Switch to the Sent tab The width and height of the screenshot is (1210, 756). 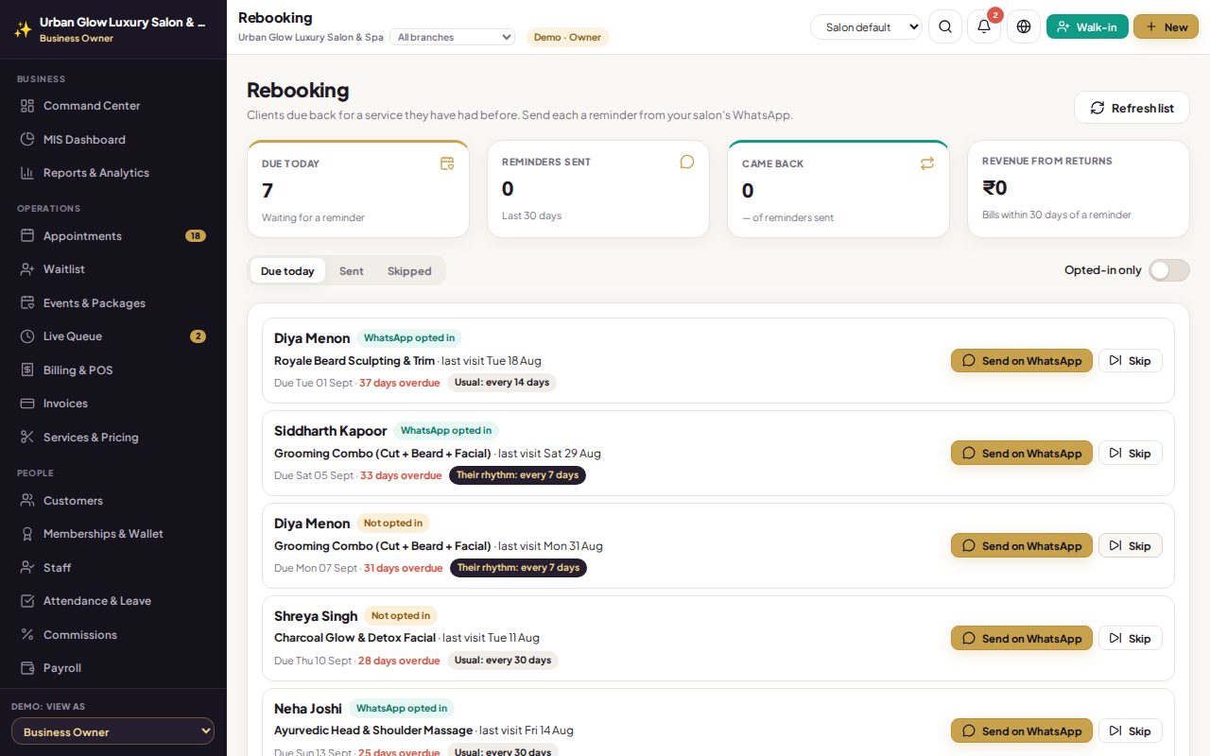pyautogui.click(x=352, y=271)
